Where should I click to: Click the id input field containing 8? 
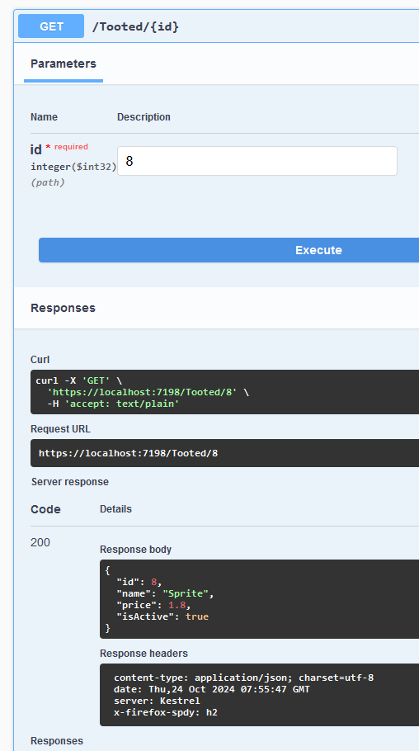pyautogui.click(x=257, y=161)
